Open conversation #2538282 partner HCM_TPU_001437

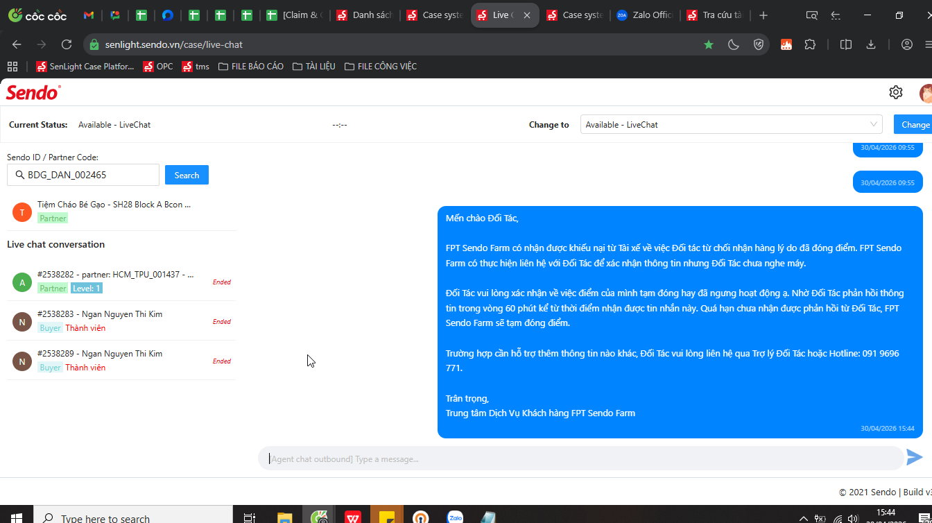[121, 281]
